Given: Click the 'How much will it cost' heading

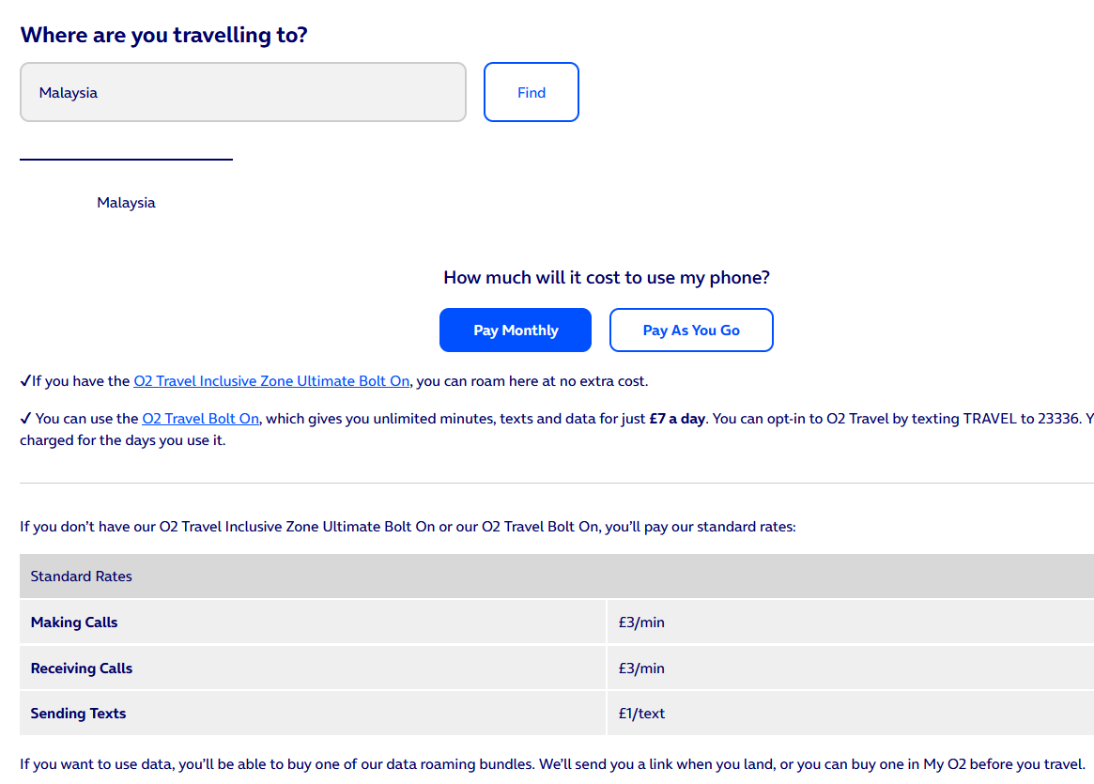Looking at the screenshot, I should point(607,278).
